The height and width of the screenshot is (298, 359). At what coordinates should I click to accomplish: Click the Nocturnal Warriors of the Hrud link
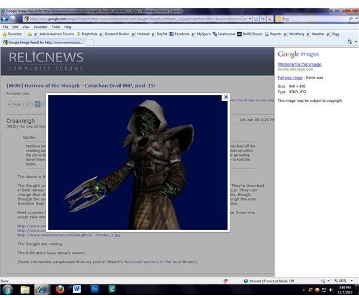point(153,262)
